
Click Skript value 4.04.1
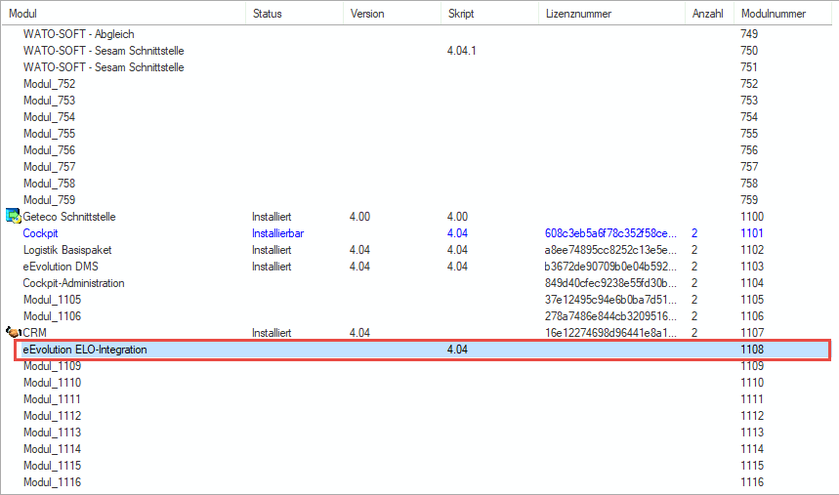(x=461, y=51)
